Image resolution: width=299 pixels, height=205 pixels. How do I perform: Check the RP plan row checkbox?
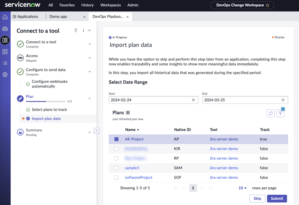click(116, 158)
